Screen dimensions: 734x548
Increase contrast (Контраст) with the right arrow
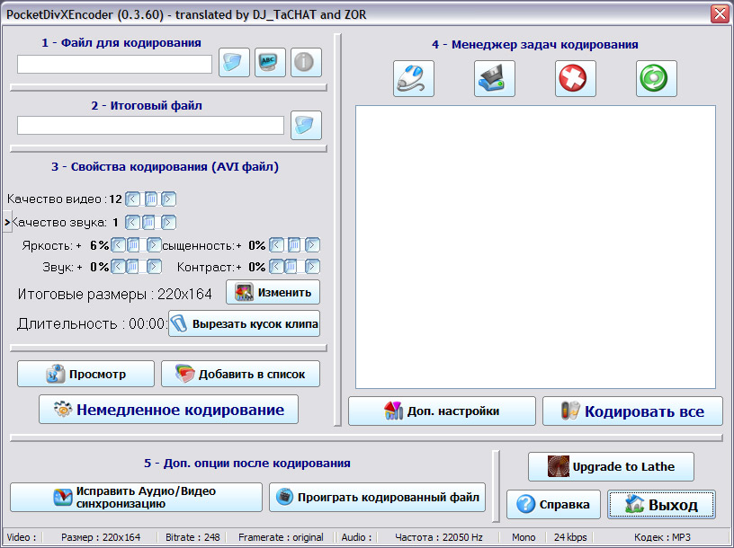[x=313, y=267]
